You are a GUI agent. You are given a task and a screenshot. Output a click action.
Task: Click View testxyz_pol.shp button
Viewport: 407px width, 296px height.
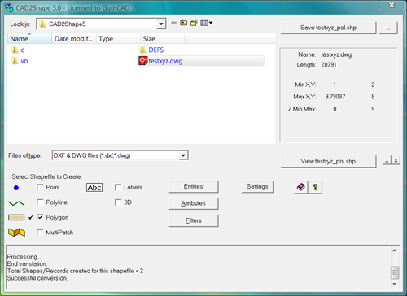tap(328, 161)
